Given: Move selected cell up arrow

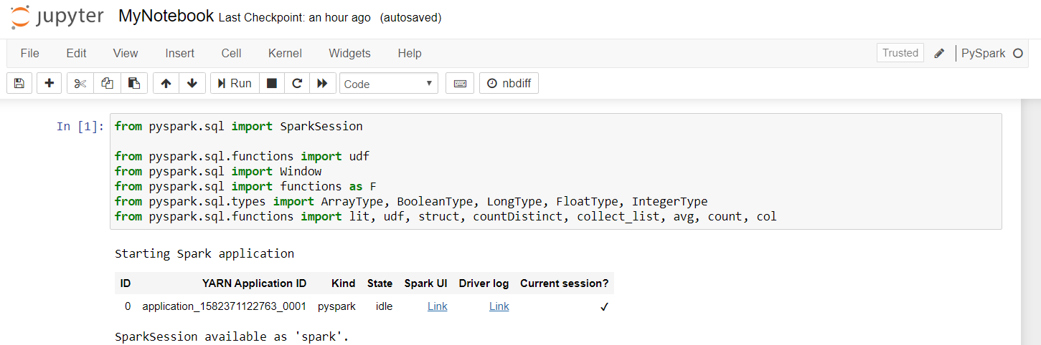Looking at the screenshot, I should pyautogui.click(x=166, y=83).
